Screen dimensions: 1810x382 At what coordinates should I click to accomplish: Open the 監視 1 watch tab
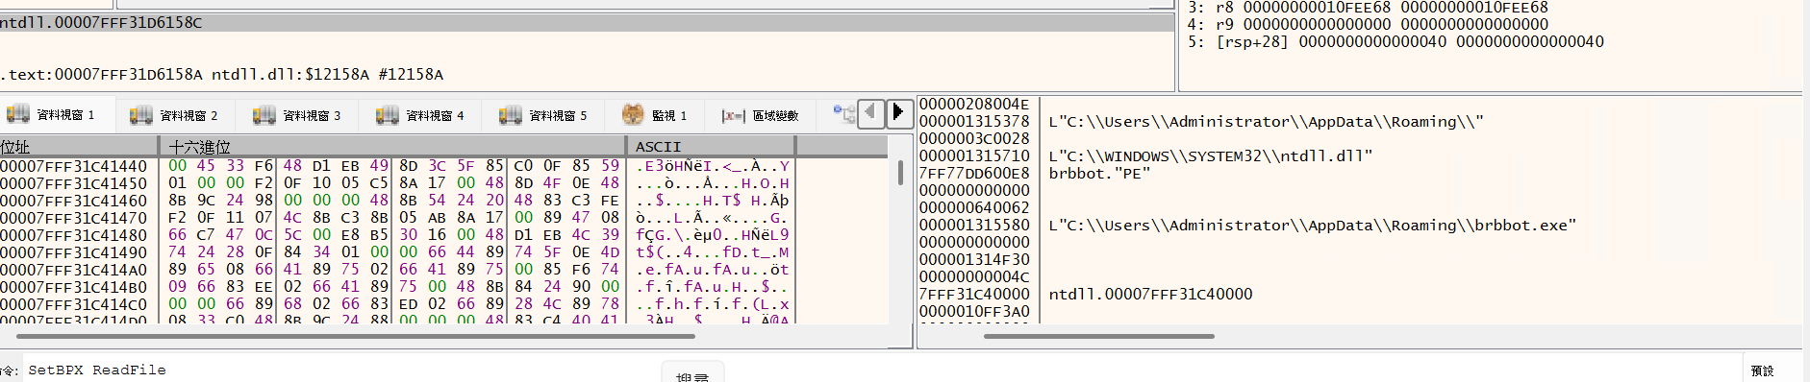click(655, 115)
